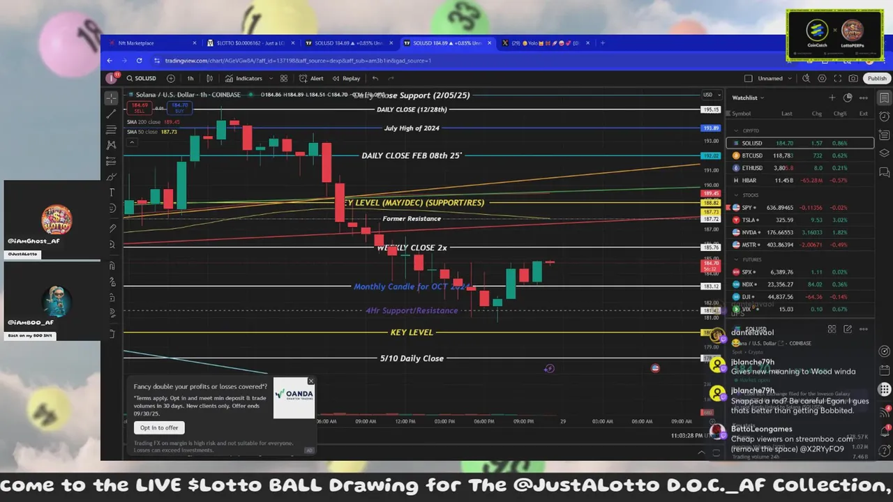
Task: Create a new Alert
Action: [311, 78]
